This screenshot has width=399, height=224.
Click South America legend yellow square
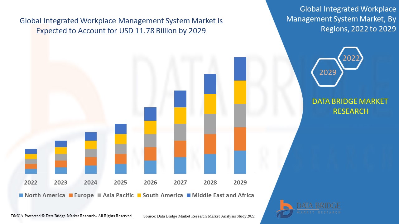pyautogui.click(x=139, y=195)
